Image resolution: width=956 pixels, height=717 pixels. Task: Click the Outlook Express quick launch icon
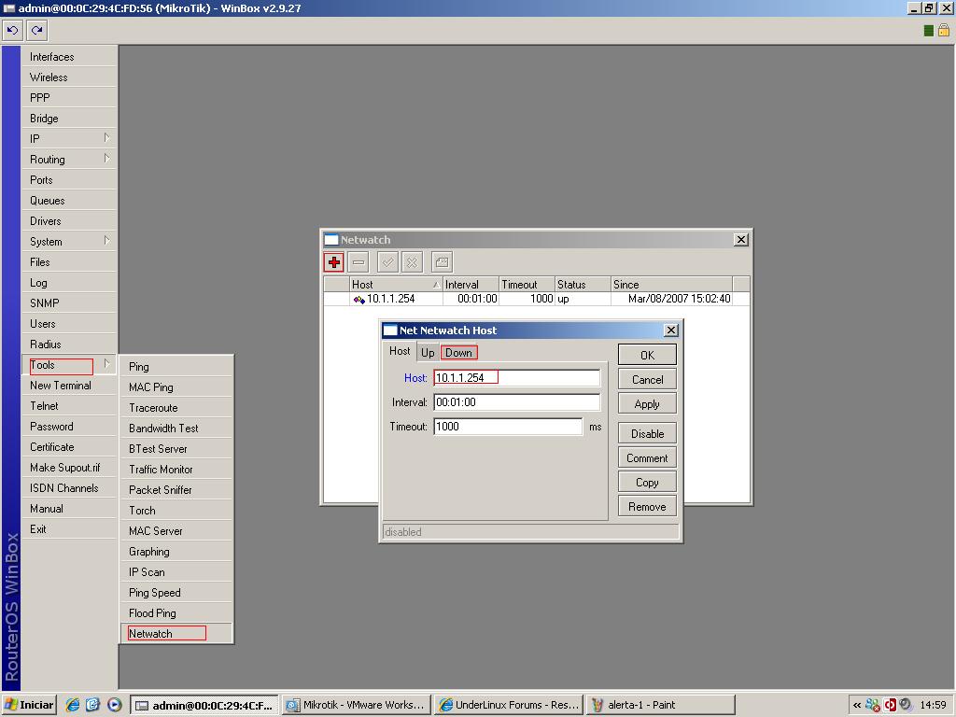[92, 705]
